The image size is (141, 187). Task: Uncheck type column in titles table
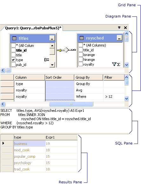tap(13, 60)
